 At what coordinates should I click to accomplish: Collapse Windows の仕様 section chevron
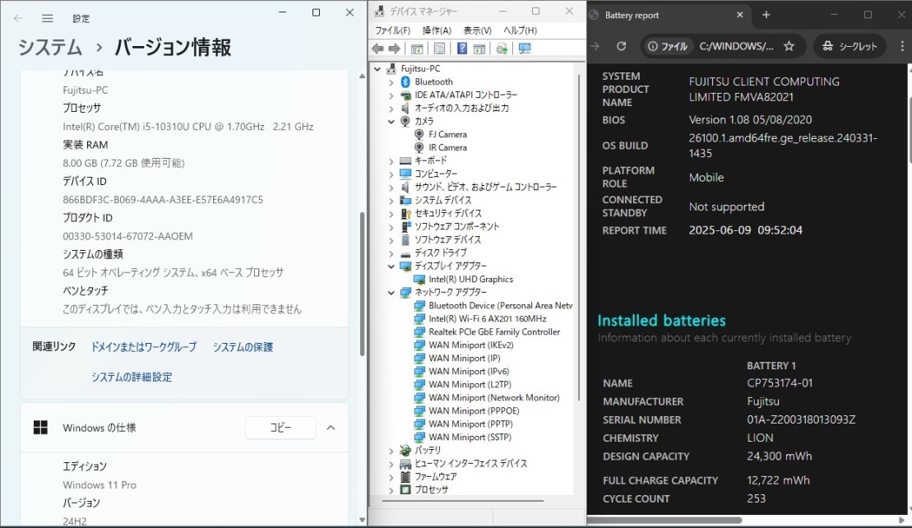coord(331,428)
